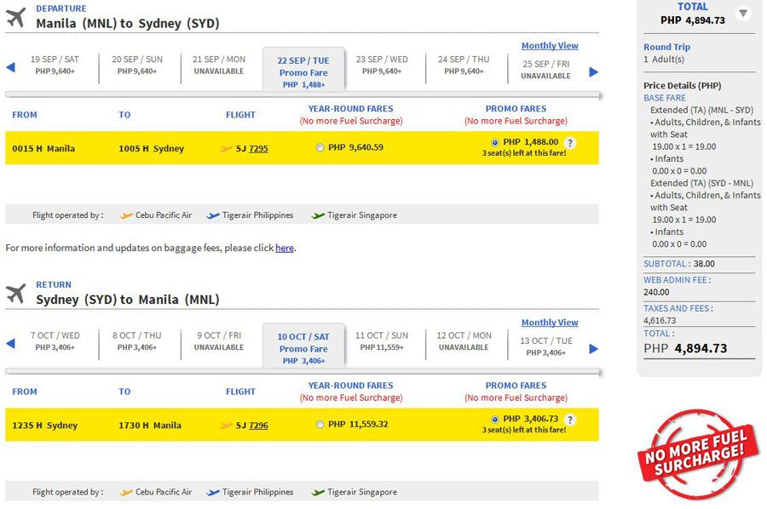Click the Round Trip label in summary
The height and width of the screenshot is (509, 767).
tap(666, 47)
